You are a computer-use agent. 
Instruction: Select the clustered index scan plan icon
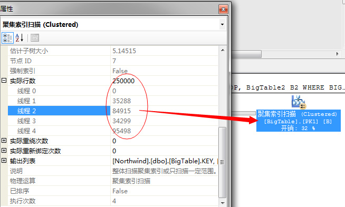point(299,102)
